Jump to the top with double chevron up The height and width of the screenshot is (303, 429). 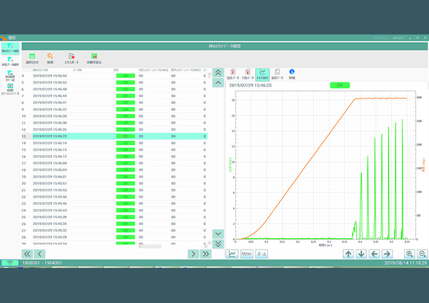[218, 72]
